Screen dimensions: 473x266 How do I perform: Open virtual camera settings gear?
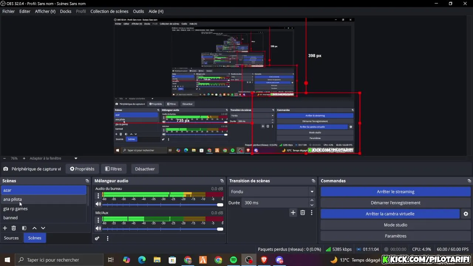[466, 214]
